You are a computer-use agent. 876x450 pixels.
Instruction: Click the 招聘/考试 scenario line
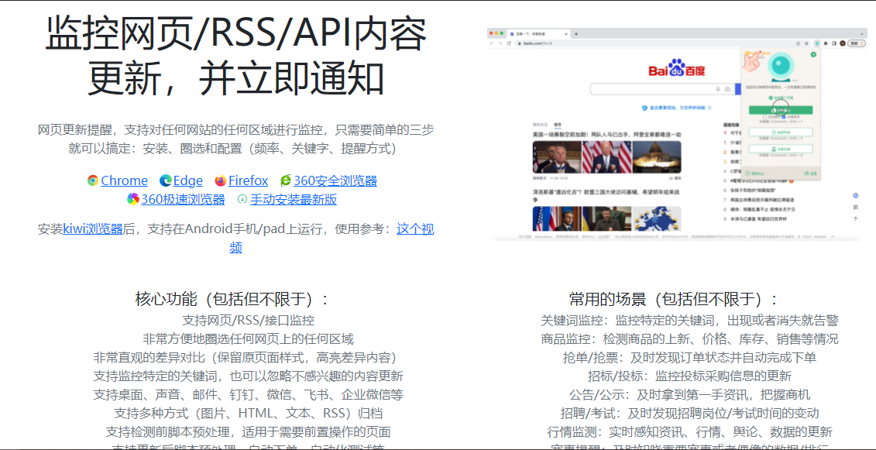click(x=689, y=413)
